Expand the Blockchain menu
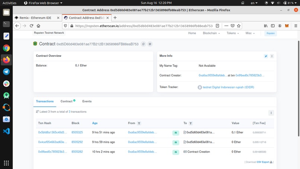The height and width of the screenshot is (169, 300). tap(211, 33)
